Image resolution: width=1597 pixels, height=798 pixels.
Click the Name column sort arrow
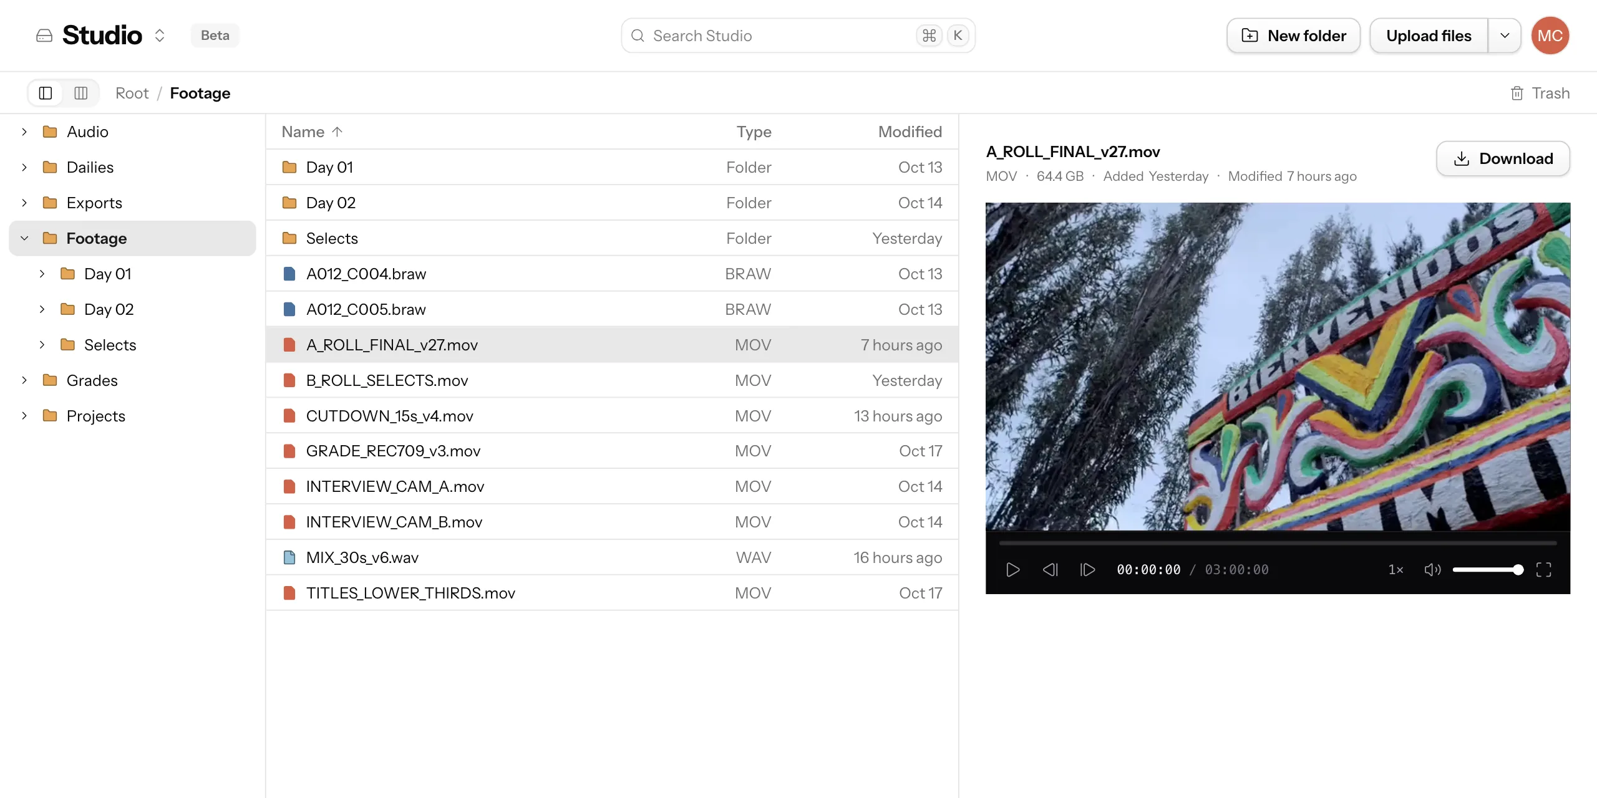coord(337,132)
